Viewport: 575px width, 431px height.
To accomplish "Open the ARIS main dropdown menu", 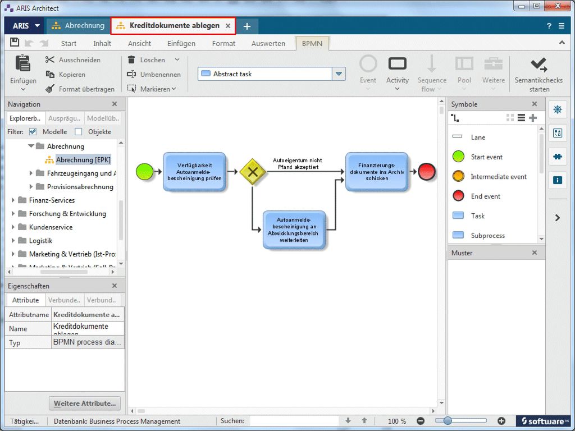I will pyautogui.click(x=26, y=26).
